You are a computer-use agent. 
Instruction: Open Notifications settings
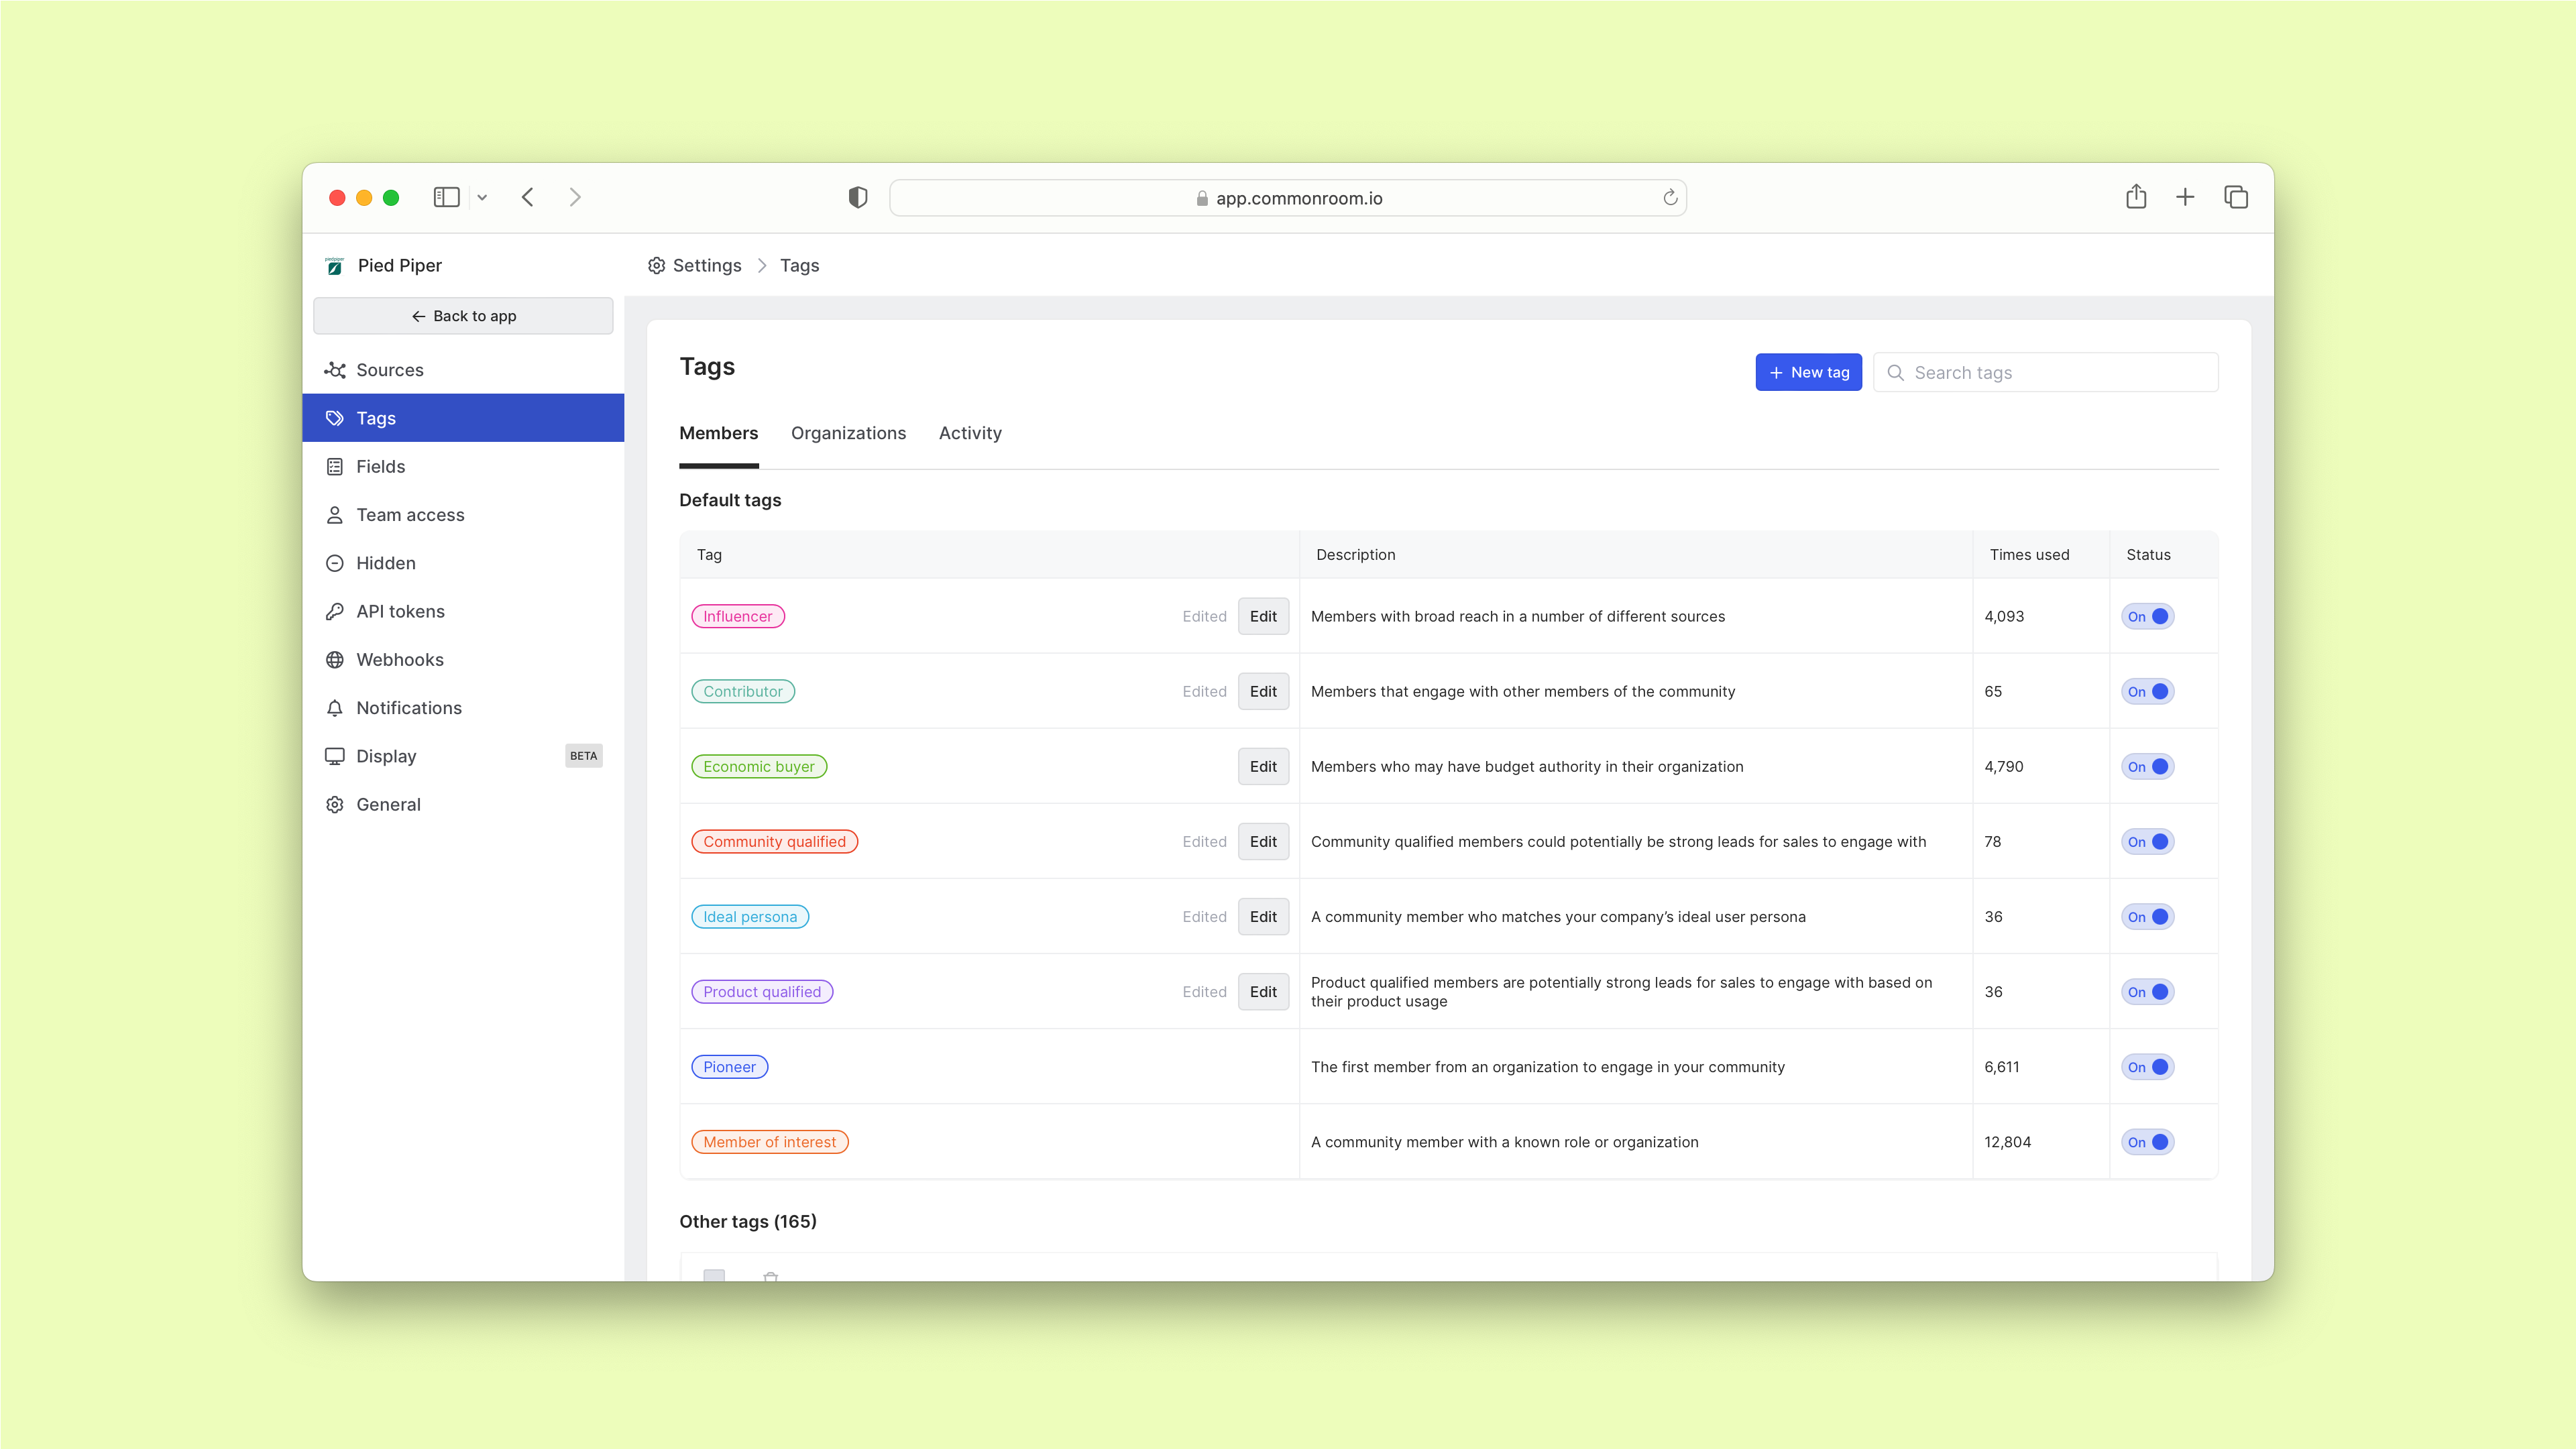(408, 708)
